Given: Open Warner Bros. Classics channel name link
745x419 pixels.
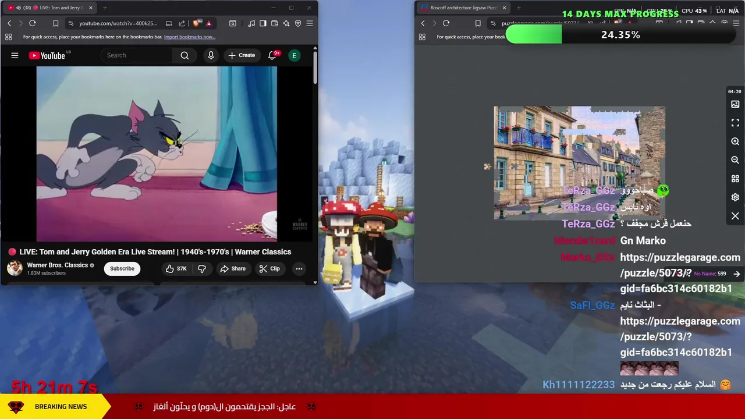Looking at the screenshot, I should click(x=58, y=265).
